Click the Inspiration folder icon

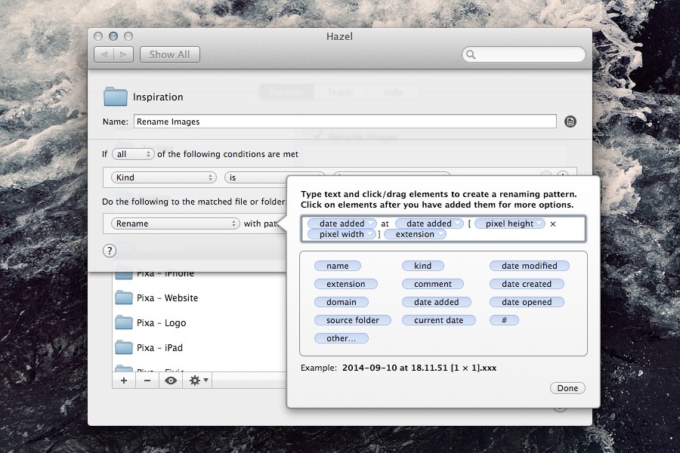(116, 97)
